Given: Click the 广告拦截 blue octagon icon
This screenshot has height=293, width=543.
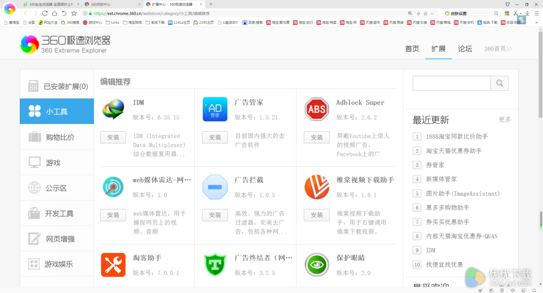Looking at the screenshot, I should click(x=215, y=187).
